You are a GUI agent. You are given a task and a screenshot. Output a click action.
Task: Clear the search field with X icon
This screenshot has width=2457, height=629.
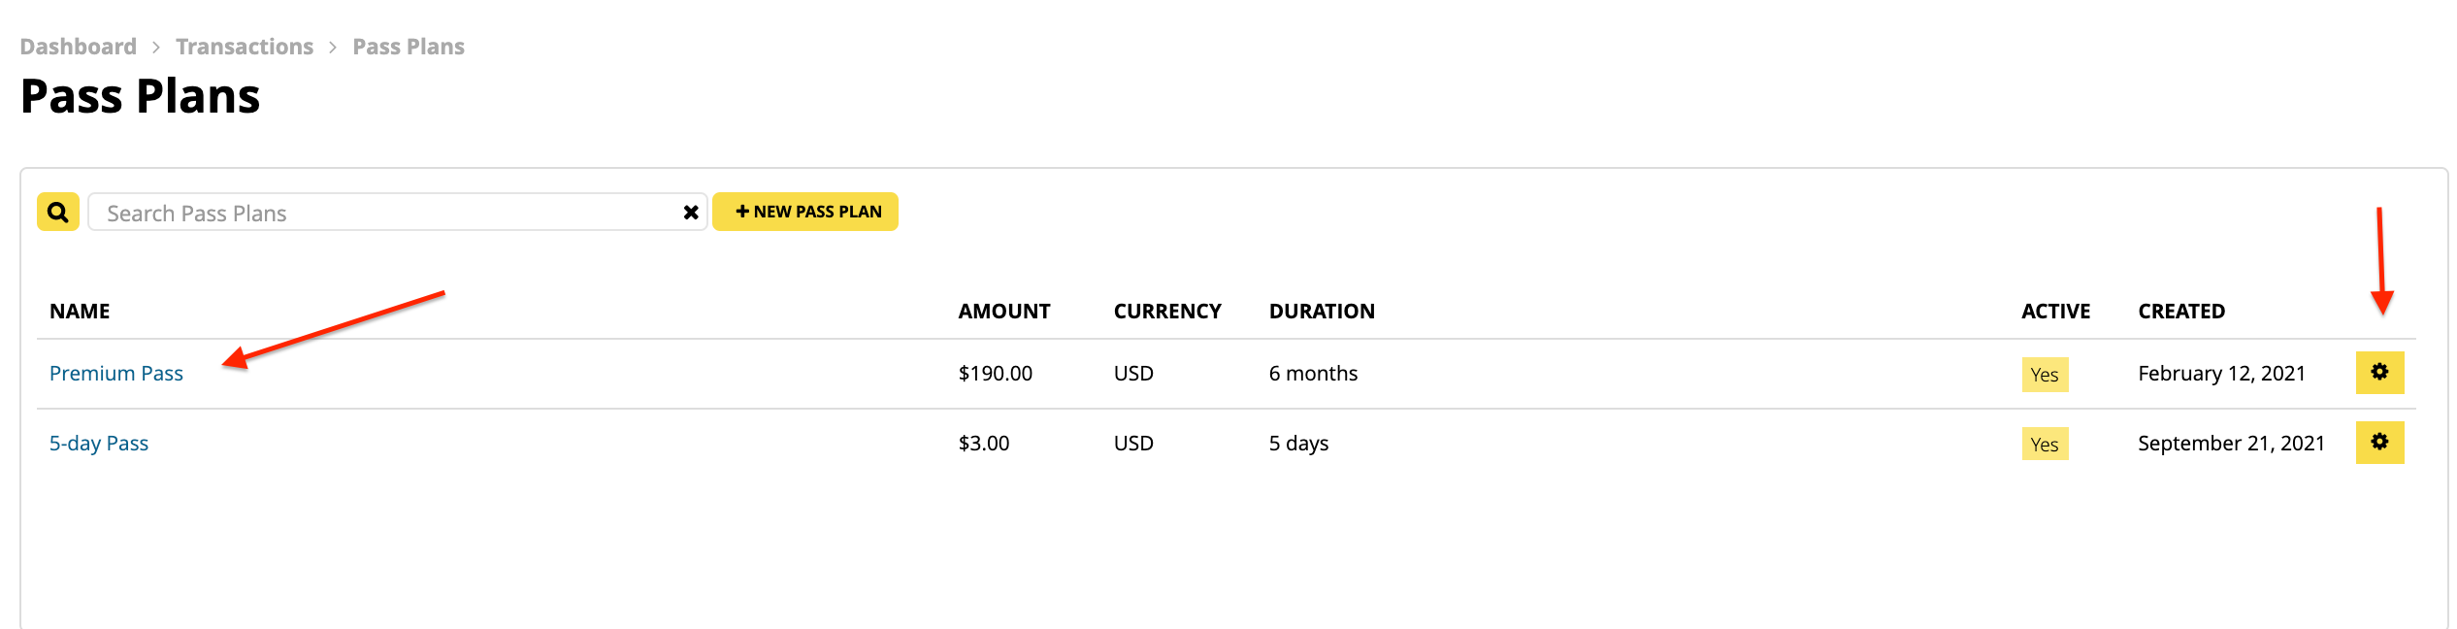(691, 213)
